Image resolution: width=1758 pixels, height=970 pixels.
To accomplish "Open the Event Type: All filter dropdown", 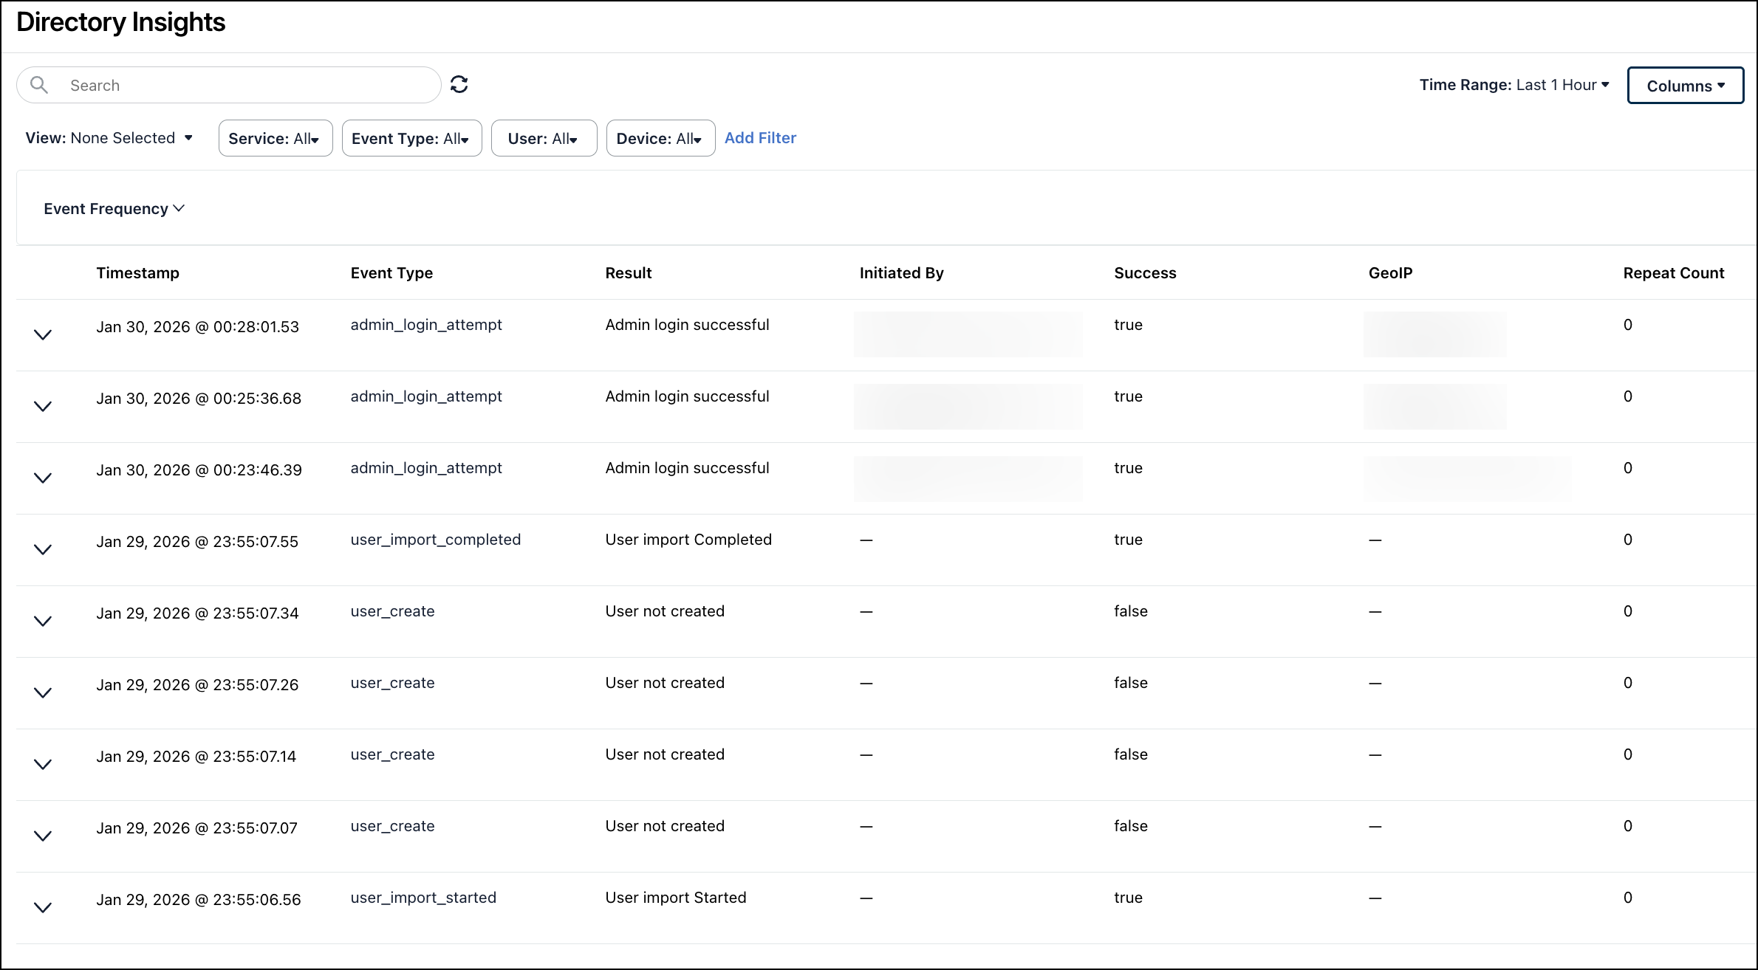I will [411, 138].
